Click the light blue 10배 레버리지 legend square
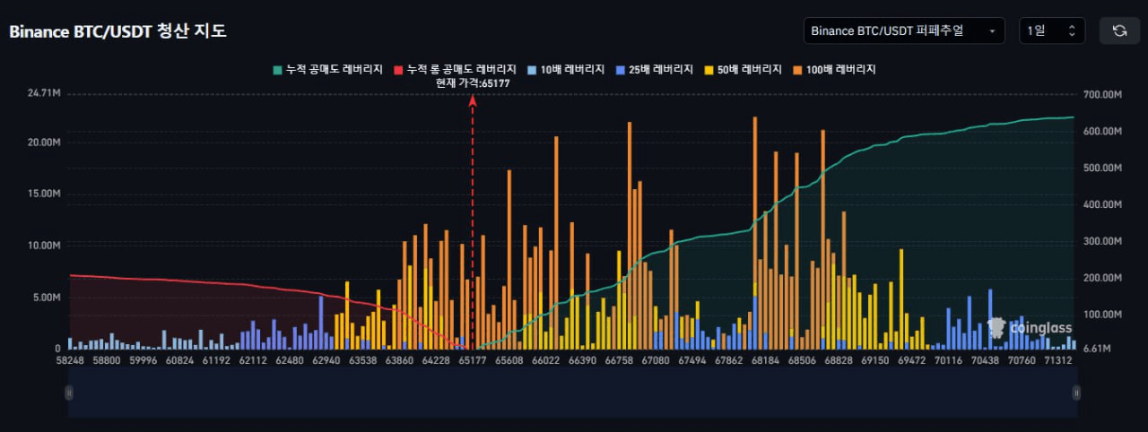 click(x=532, y=69)
